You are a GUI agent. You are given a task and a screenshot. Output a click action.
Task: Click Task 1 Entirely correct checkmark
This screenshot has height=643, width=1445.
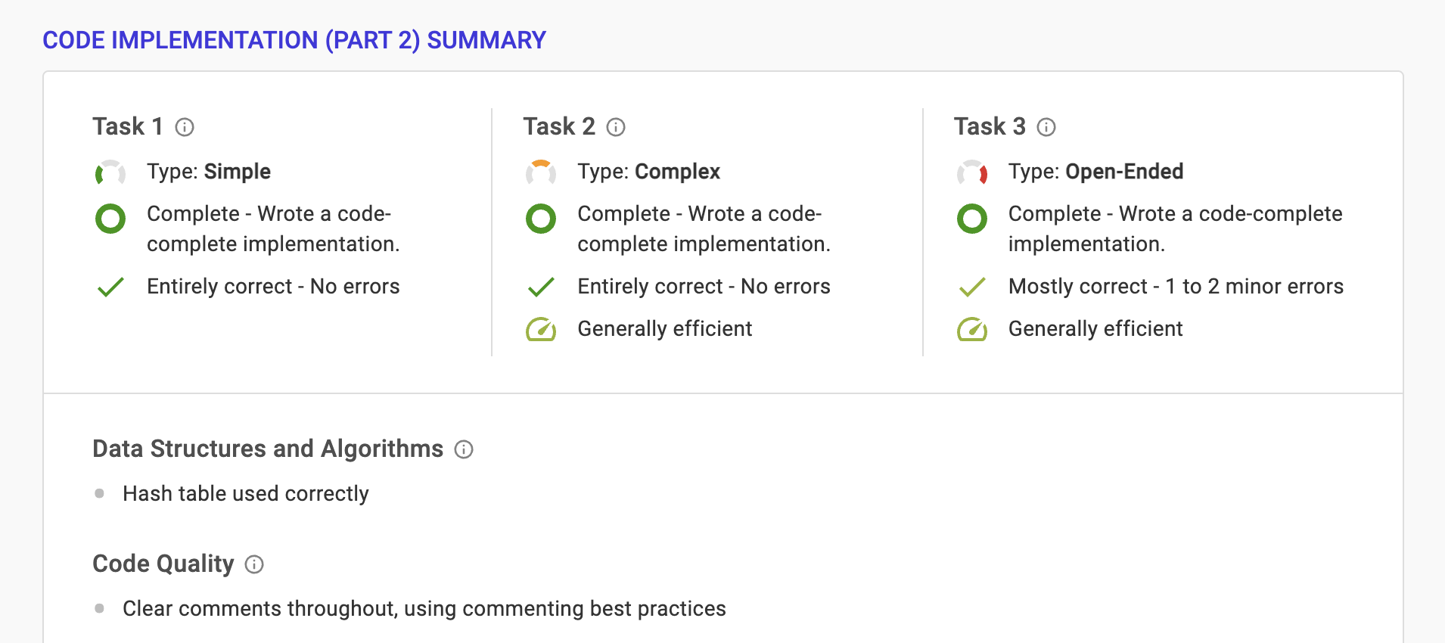(110, 287)
